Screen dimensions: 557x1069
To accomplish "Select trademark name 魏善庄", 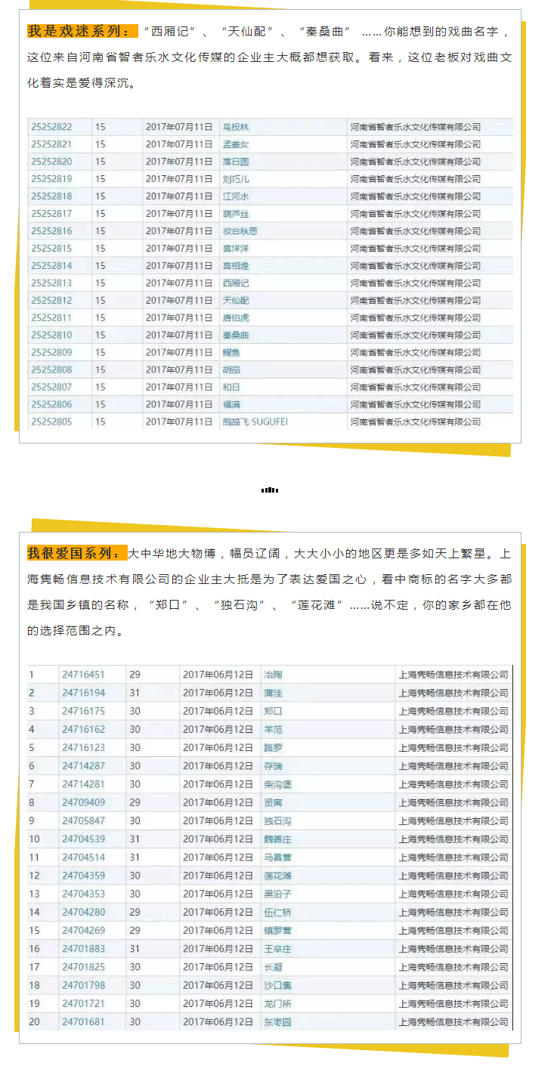I will (x=277, y=839).
